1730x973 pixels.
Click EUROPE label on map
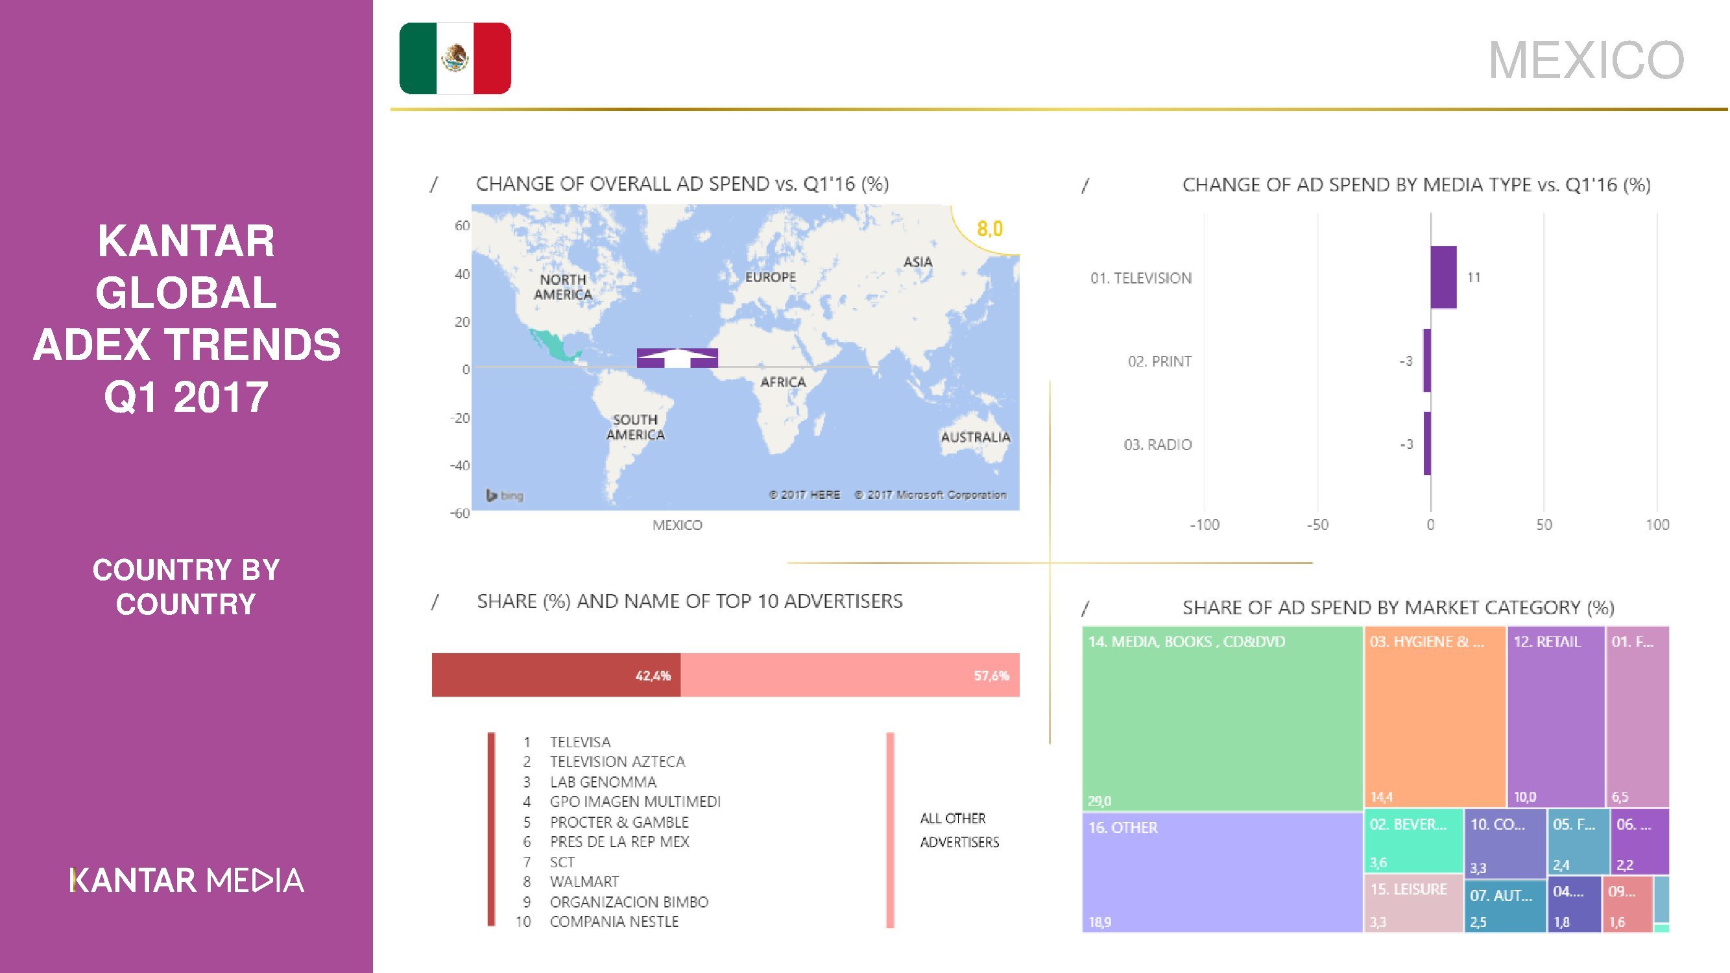pyautogui.click(x=771, y=277)
